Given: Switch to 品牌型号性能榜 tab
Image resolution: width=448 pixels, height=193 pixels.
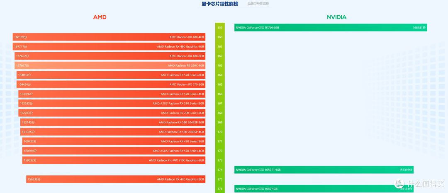Looking at the screenshot, I should pos(258,4).
